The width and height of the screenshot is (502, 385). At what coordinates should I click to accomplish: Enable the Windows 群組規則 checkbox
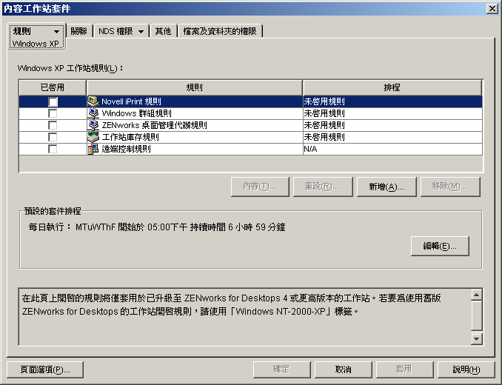(53, 113)
